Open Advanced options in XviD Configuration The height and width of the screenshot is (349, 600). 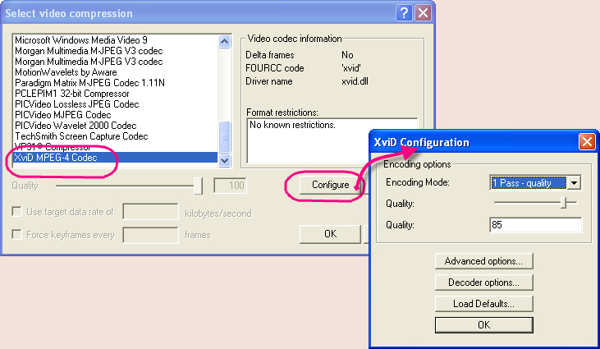[x=483, y=261]
